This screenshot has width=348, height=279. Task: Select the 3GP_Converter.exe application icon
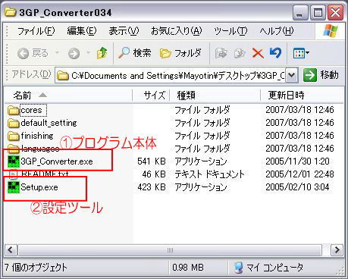[14, 161]
